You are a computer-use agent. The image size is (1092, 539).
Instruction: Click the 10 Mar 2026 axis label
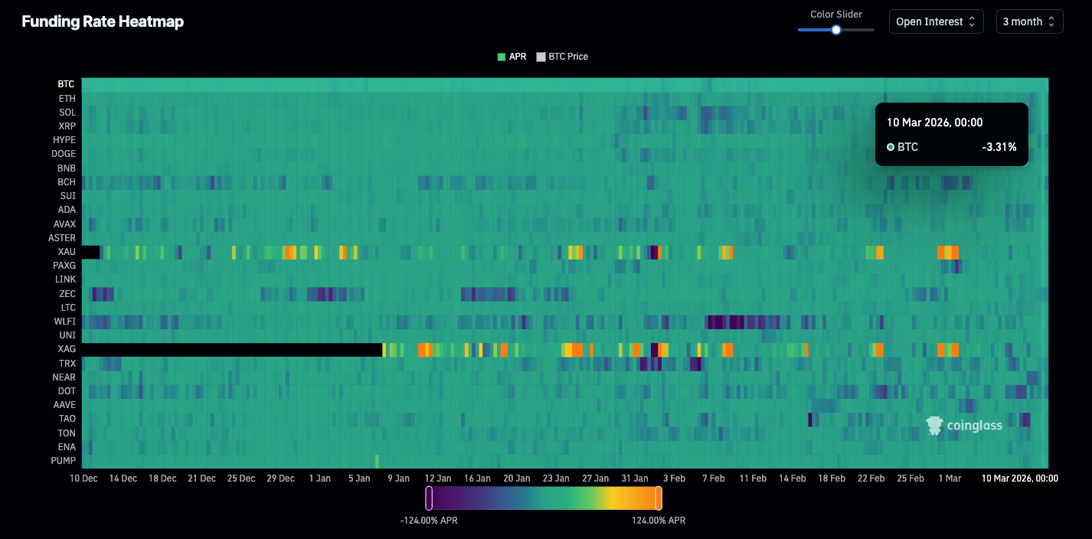(1020, 479)
